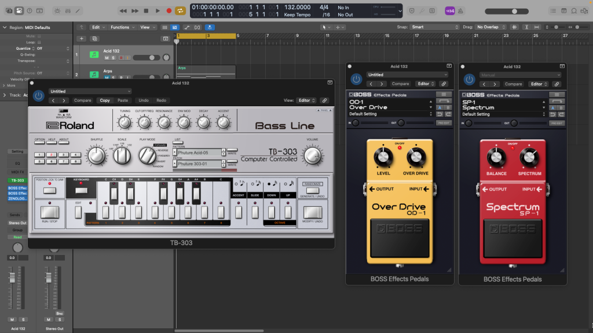593x333 pixels.
Task: Open the Quantize Off dropdown
Action: [x=53, y=49]
